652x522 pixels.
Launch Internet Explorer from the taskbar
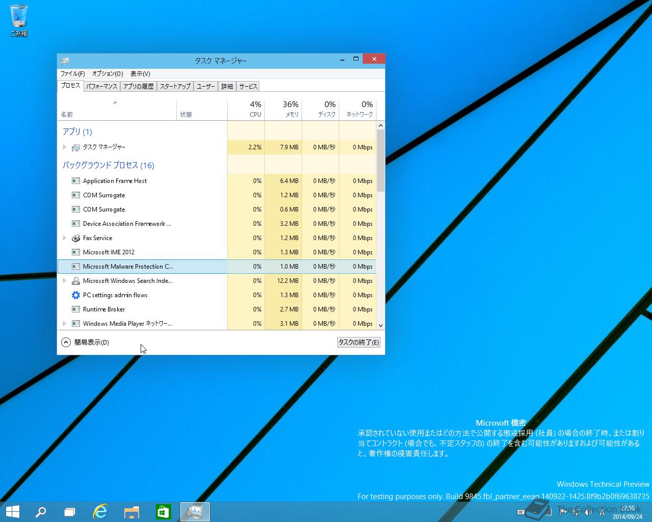pos(100,512)
